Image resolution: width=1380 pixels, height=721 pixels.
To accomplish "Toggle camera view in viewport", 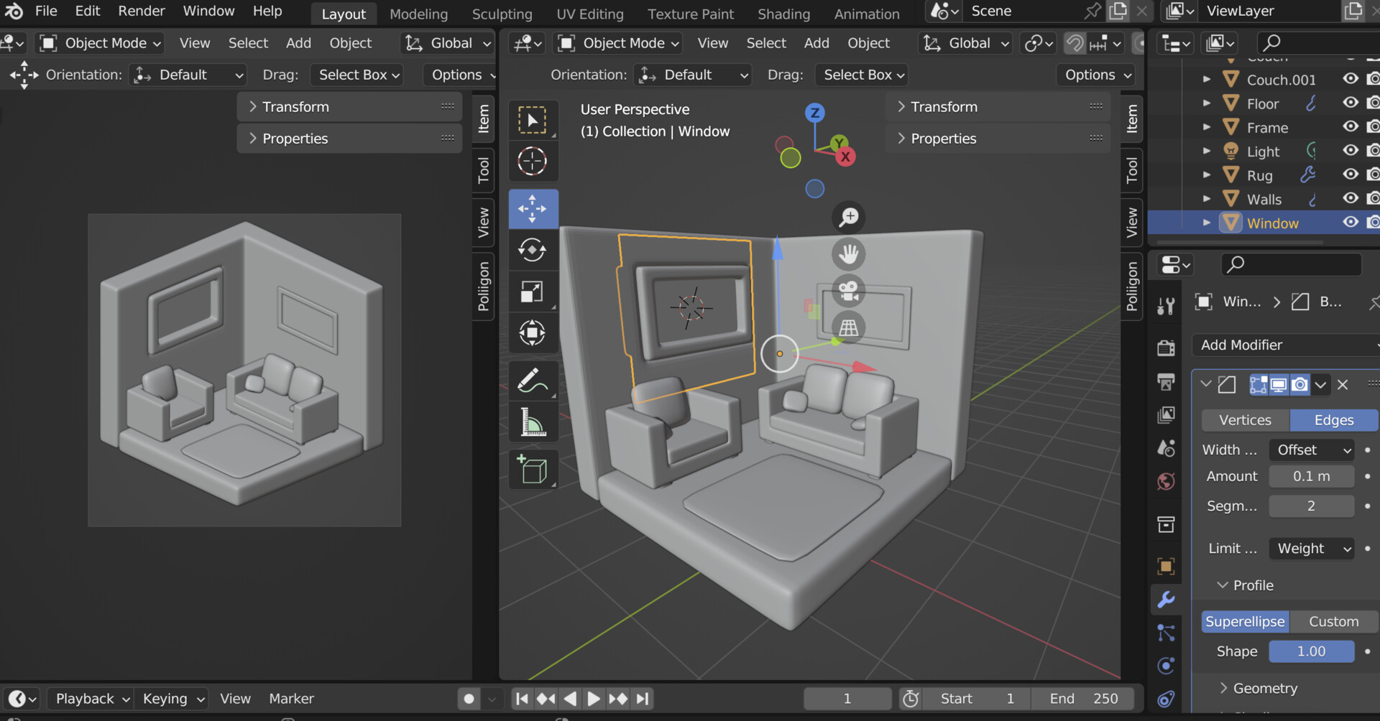I will pyautogui.click(x=849, y=291).
